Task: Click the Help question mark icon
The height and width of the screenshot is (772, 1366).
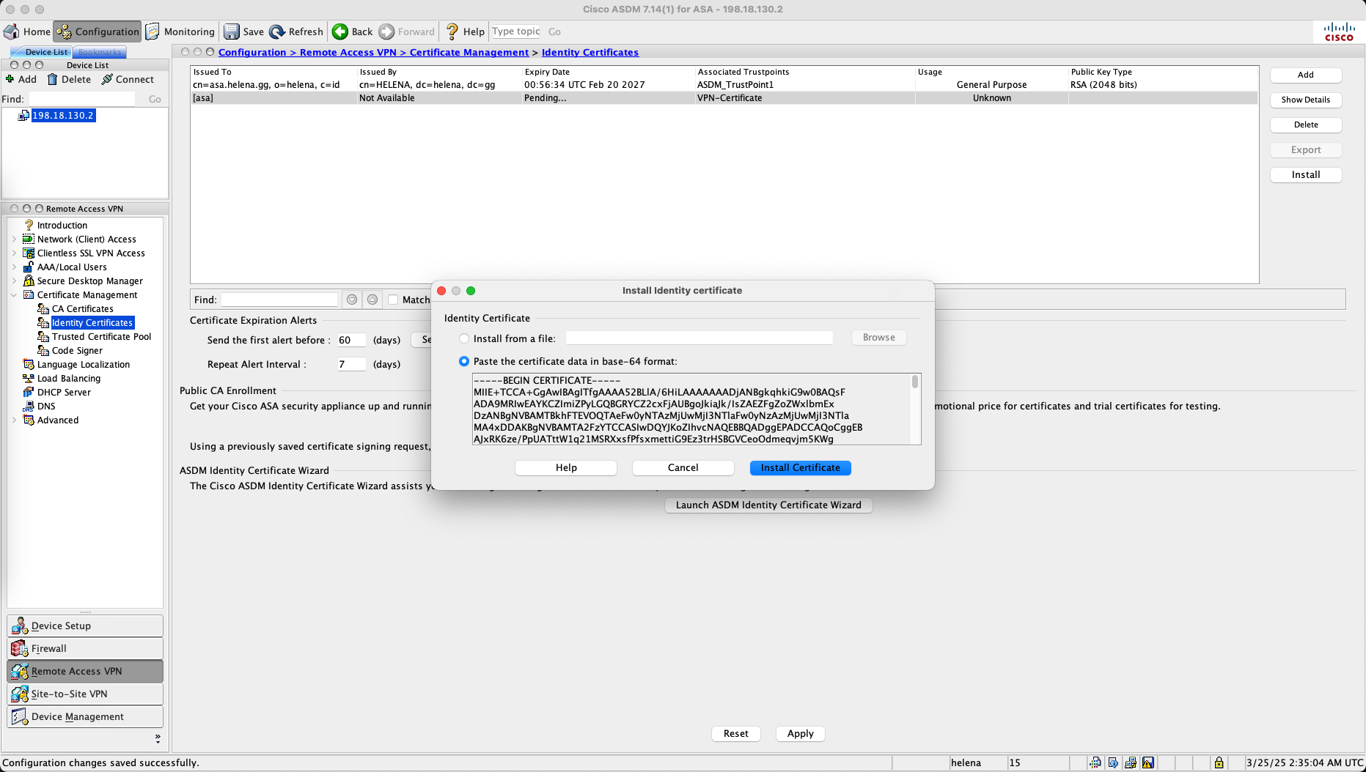Action: click(x=452, y=31)
